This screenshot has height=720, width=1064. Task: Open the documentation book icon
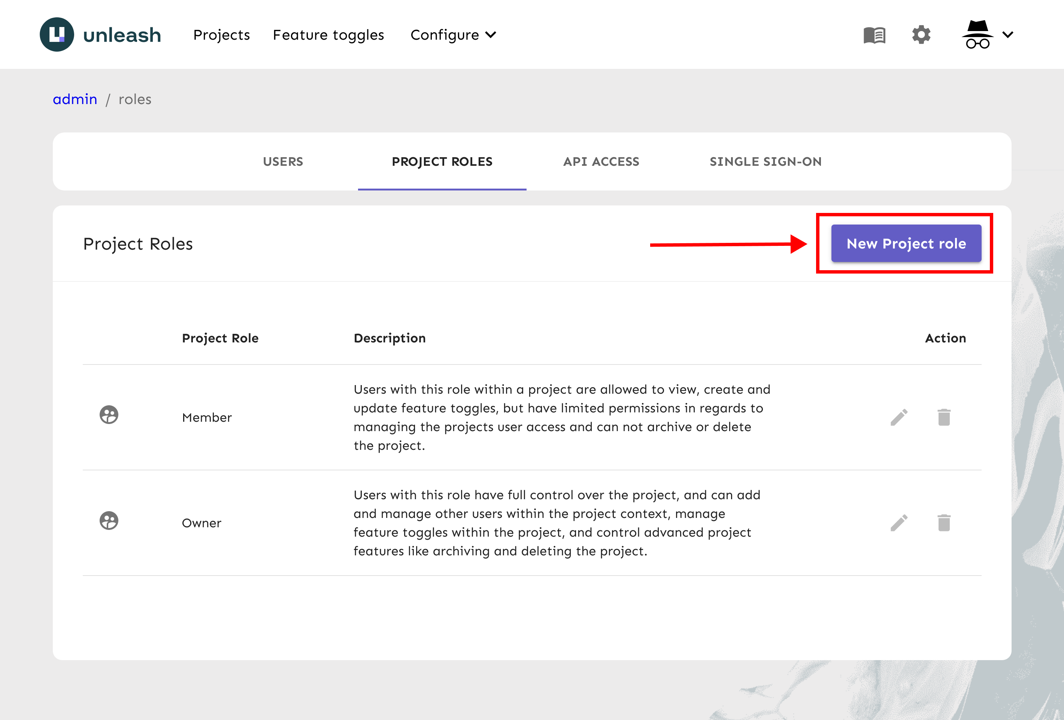pyautogui.click(x=874, y=35)
